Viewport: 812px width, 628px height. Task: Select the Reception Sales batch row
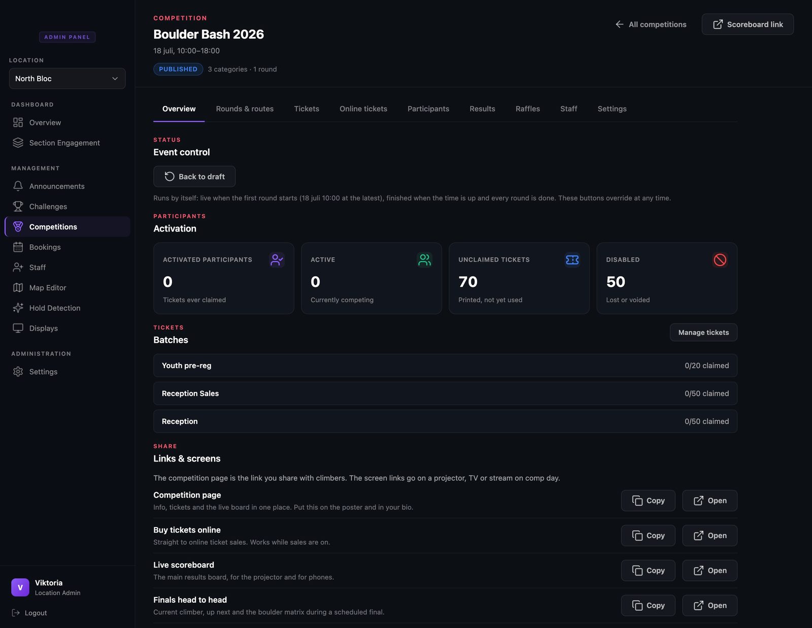(445, 393)
